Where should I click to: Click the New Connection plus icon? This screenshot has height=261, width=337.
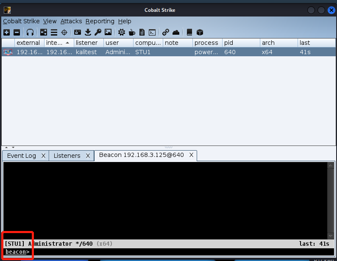(x=7, y=33)
